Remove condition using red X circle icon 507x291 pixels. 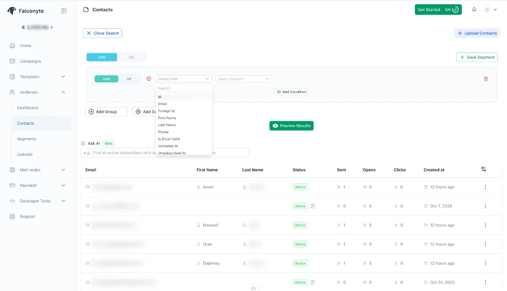point(149,79)
